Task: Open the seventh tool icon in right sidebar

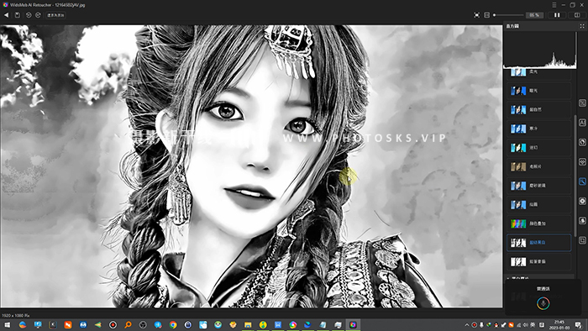Action: [x=582, y=220]
